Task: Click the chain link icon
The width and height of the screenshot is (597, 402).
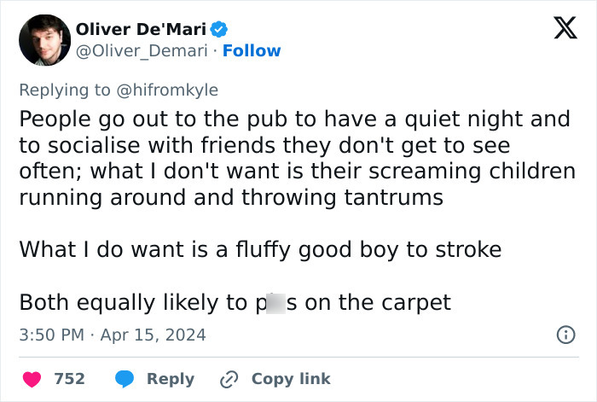Action: 229,378
